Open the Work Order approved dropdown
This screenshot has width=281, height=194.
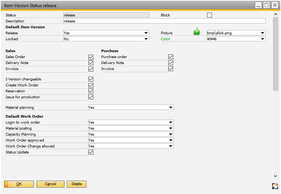(171, 140)
